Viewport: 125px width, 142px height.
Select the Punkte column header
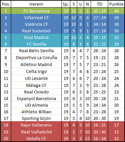point(116,4)
